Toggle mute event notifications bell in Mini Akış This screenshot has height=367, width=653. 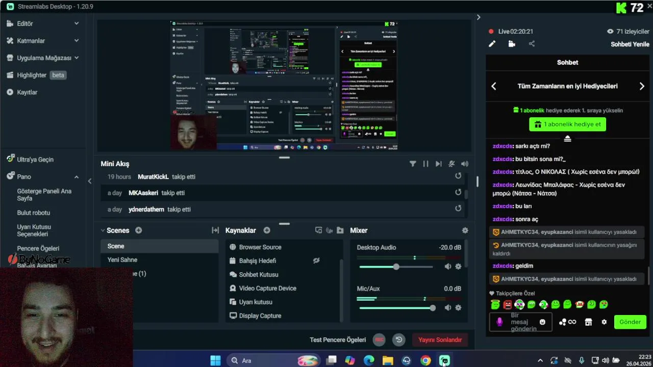[451, 164]
